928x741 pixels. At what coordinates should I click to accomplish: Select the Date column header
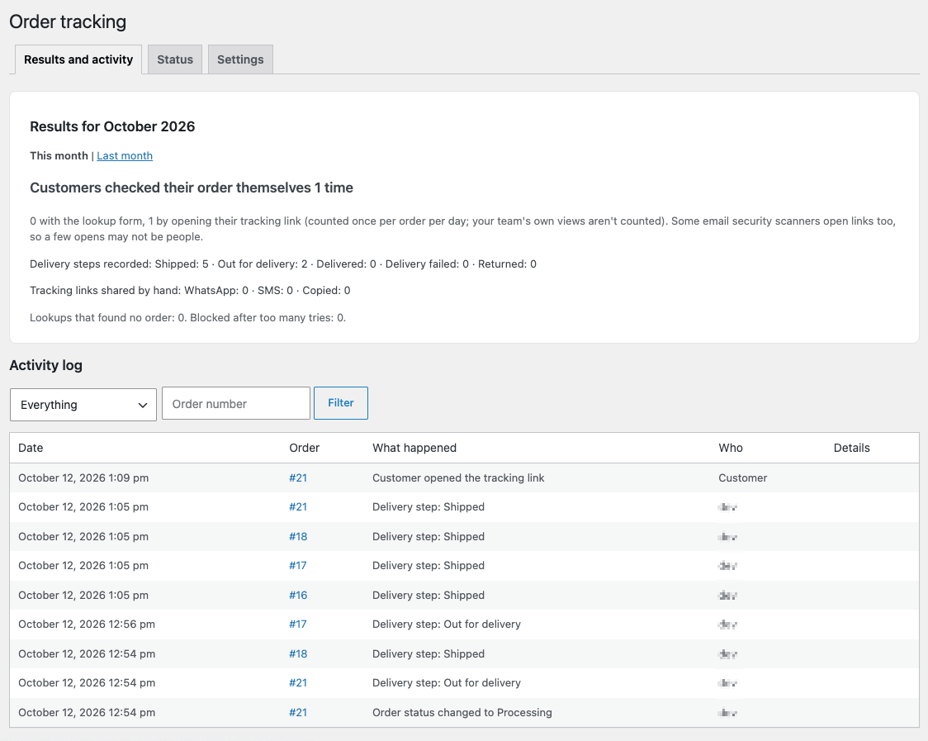coord(31,448)
